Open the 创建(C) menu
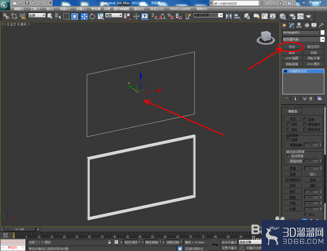Viewport: 327px width, 251px height. point(81,9)
